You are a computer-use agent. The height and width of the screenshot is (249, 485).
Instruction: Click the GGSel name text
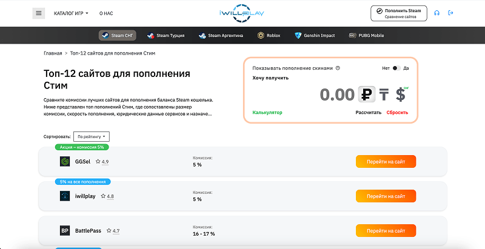(x=82, y=162)
